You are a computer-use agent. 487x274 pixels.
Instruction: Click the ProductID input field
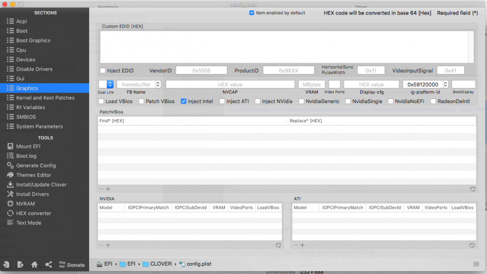pyautogui.click(x=288, y=71)
